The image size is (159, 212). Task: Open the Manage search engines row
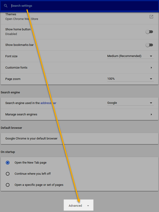[x=79, y=114]
